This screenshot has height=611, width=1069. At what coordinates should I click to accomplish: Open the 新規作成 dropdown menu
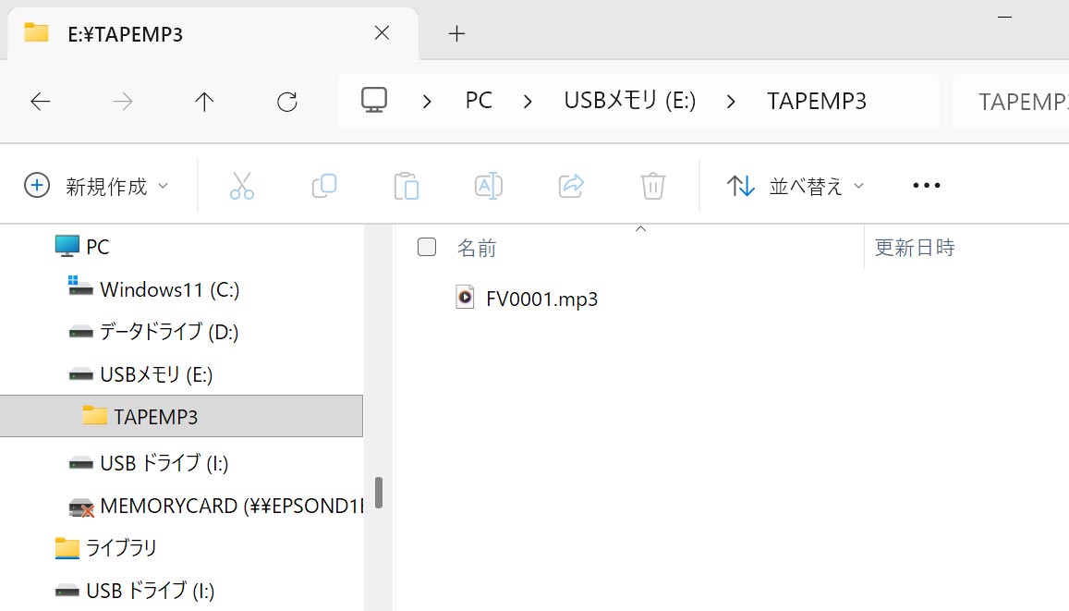pos(96,186)
